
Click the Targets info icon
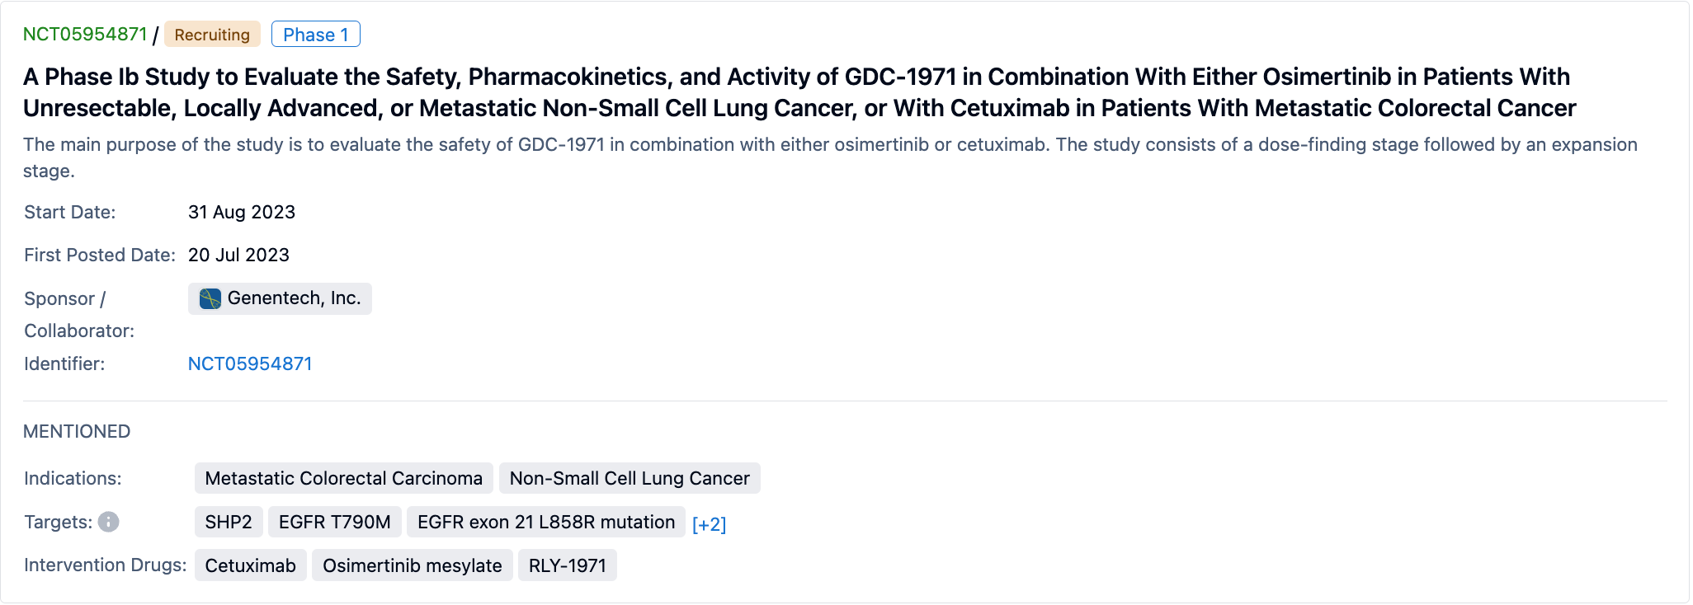(108, 522)
